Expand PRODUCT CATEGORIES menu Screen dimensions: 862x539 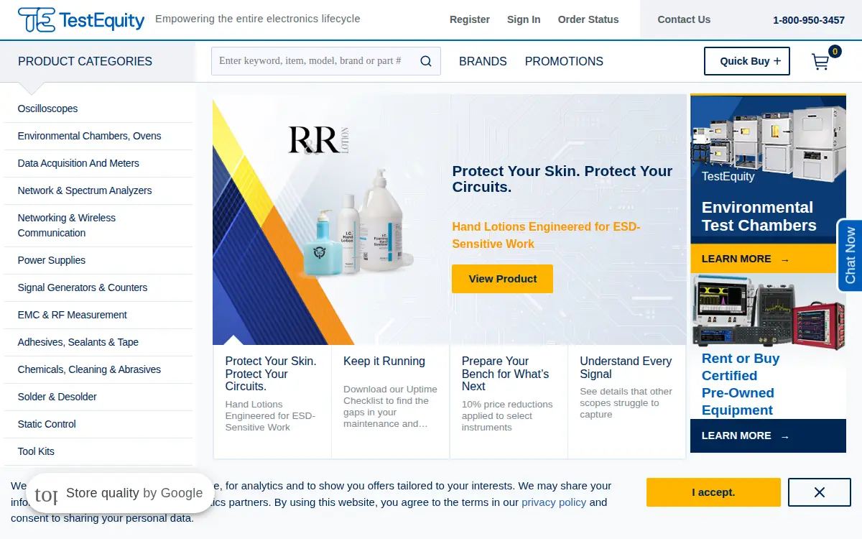tap(85, 61)
